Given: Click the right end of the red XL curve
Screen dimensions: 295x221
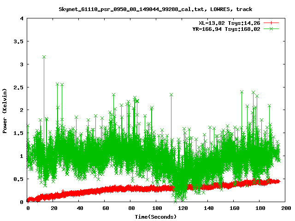Looking at the screenshot, I should [x=278, y=181].
